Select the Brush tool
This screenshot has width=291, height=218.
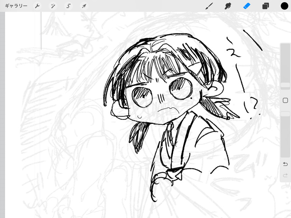click(x=210, y=6)
